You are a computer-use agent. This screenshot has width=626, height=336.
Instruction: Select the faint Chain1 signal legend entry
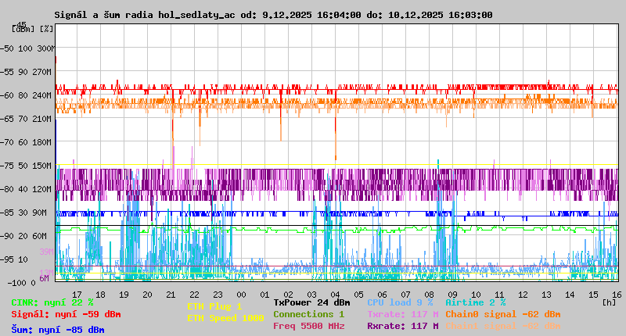[502, 326]
